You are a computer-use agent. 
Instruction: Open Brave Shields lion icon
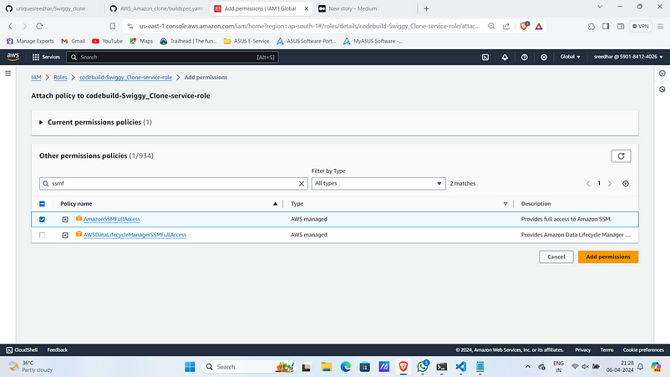[524, 26]
